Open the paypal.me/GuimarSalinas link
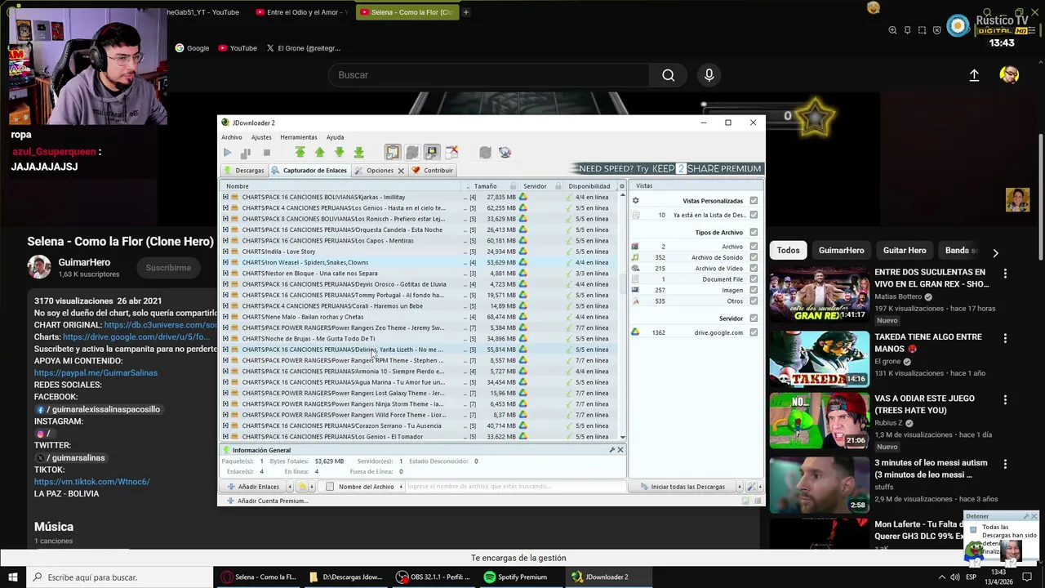 tap(96, 372)
